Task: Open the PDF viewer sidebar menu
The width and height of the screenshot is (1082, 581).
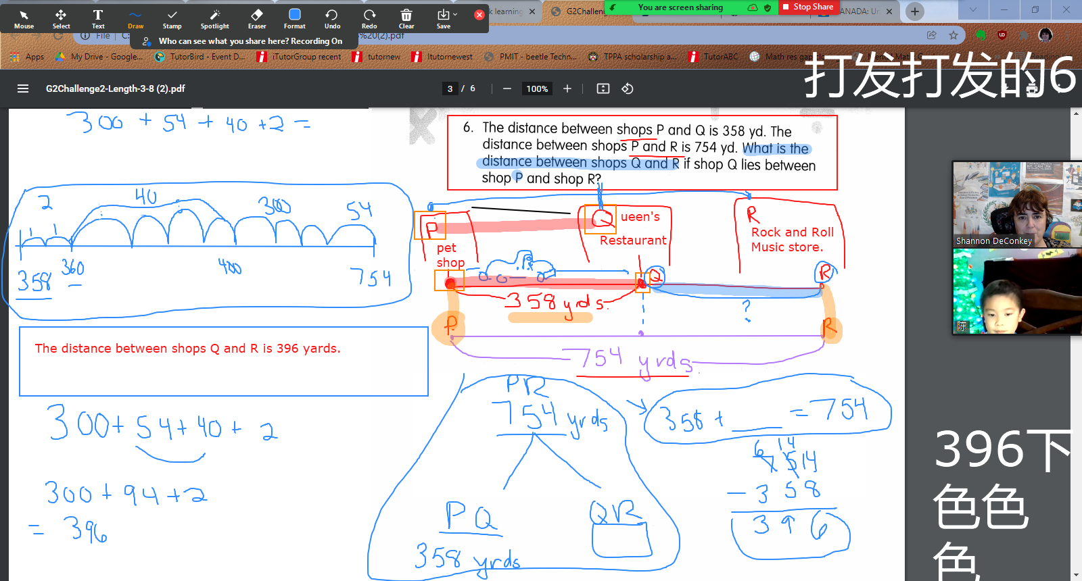Action: click(23, 89)
